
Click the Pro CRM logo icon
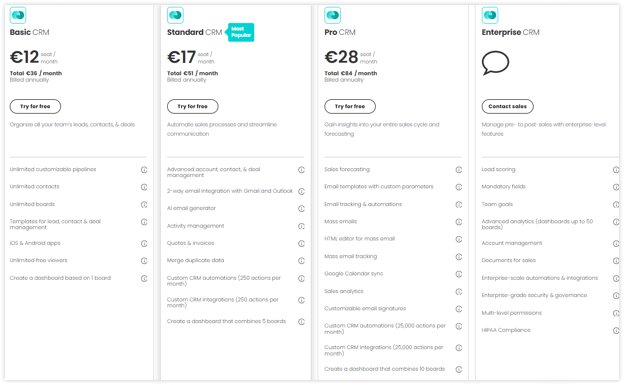coord(333,15)
